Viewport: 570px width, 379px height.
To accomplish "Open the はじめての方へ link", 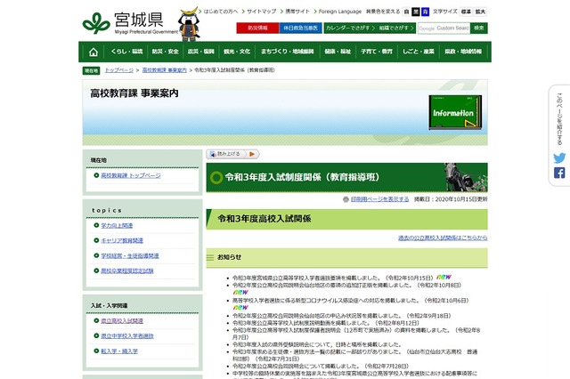I will [x=221, y=12].
